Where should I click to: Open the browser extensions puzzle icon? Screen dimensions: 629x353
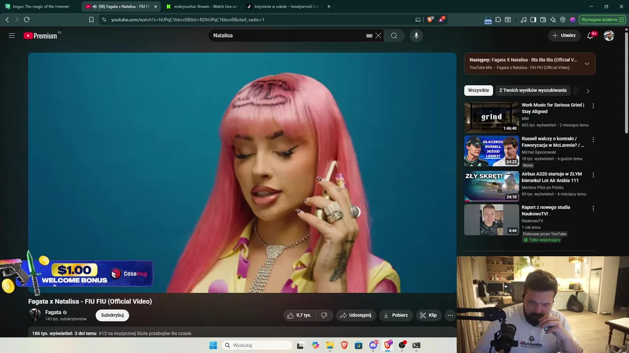pyautogui.click(x=498, y=20)
